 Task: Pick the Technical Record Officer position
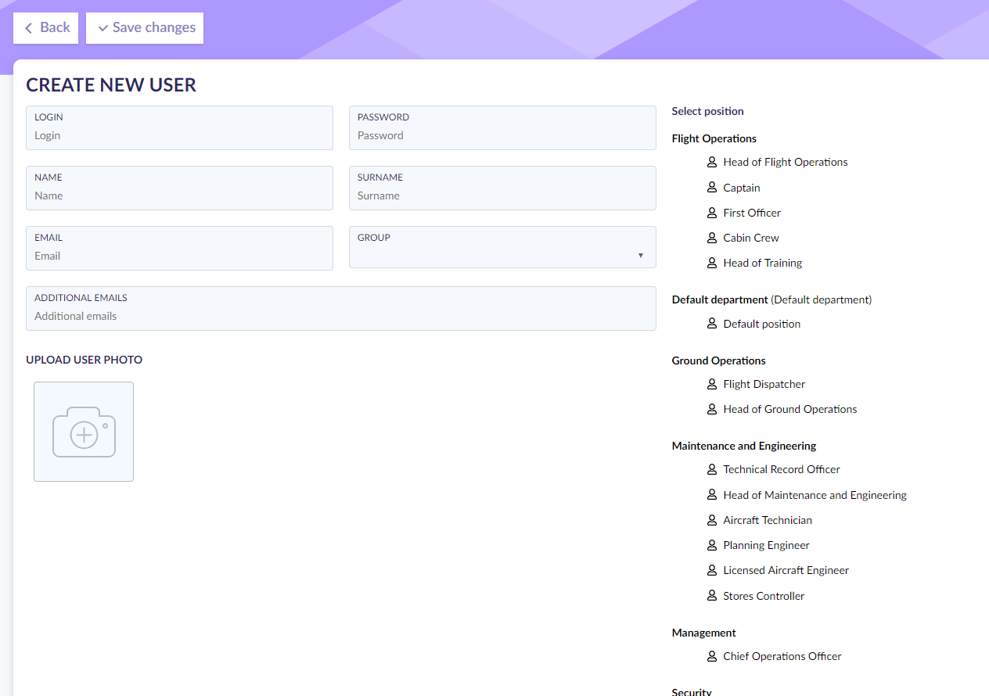781,469
